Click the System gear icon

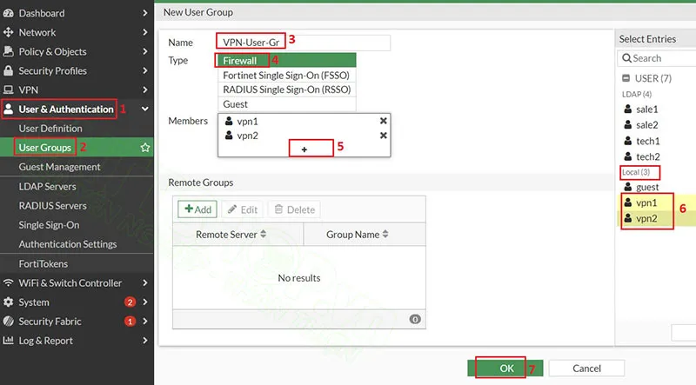pyautogui.click(x=8, y=302)
